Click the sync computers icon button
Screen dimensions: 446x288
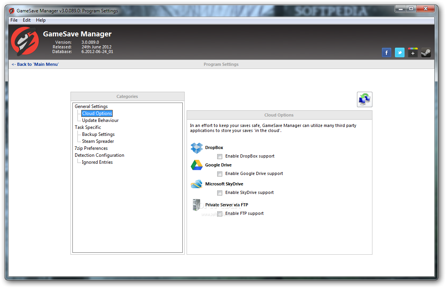(364, 99)
